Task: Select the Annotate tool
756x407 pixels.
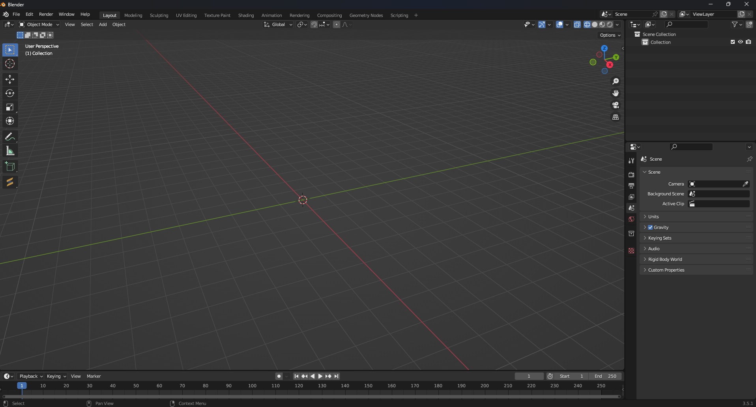Action: [x=10, y=137]
